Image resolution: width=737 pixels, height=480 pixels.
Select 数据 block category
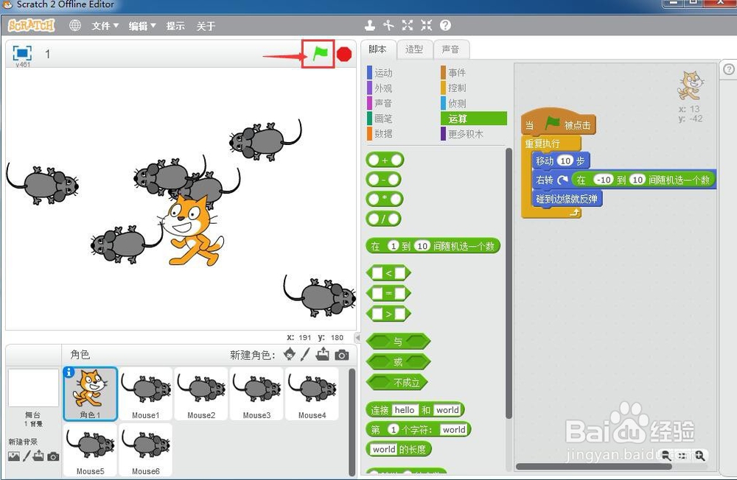[380, 133]
